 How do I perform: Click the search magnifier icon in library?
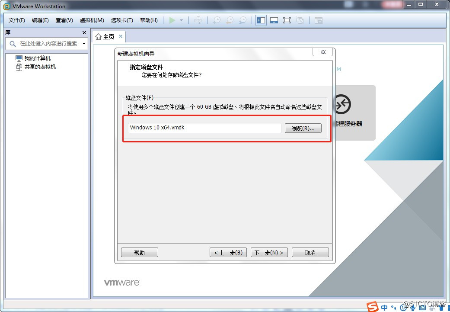tap(13, 44)
